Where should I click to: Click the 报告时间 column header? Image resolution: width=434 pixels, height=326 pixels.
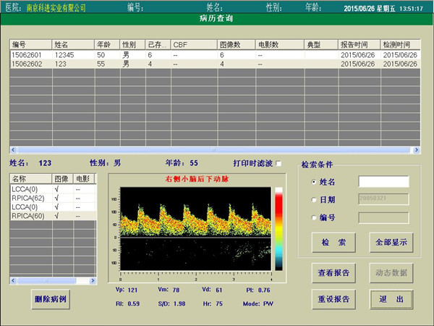click(x=359, y=45)
